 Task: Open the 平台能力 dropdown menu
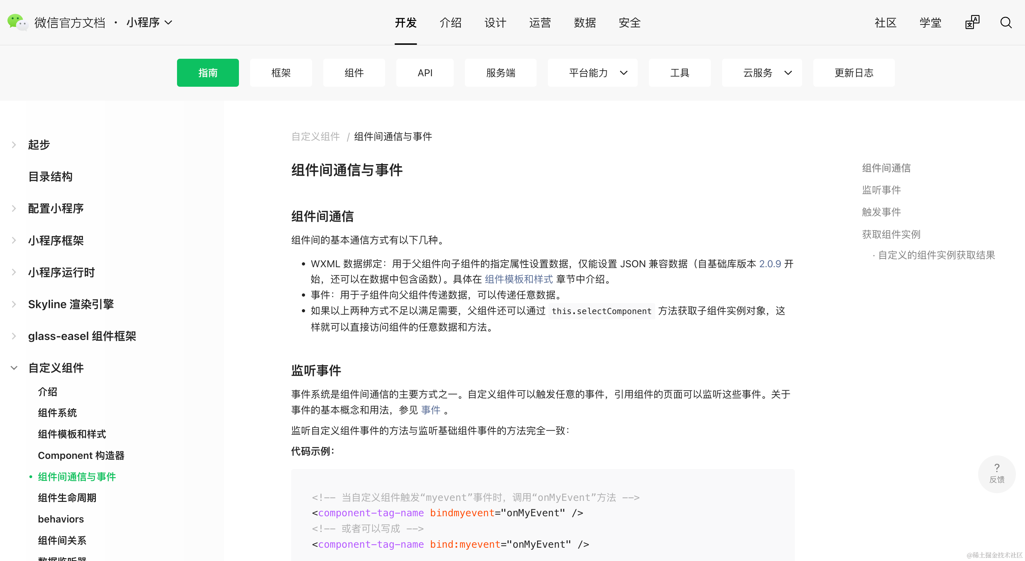[593, 73]
